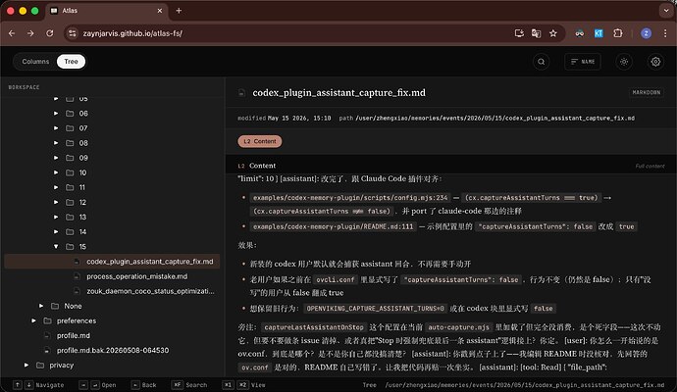Click install app icon in address bar
The image size is (677, 392).
click(x=519, y=33)
